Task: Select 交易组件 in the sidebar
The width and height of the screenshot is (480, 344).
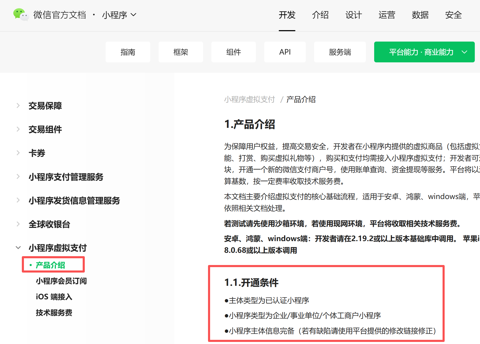Action: 45,129
